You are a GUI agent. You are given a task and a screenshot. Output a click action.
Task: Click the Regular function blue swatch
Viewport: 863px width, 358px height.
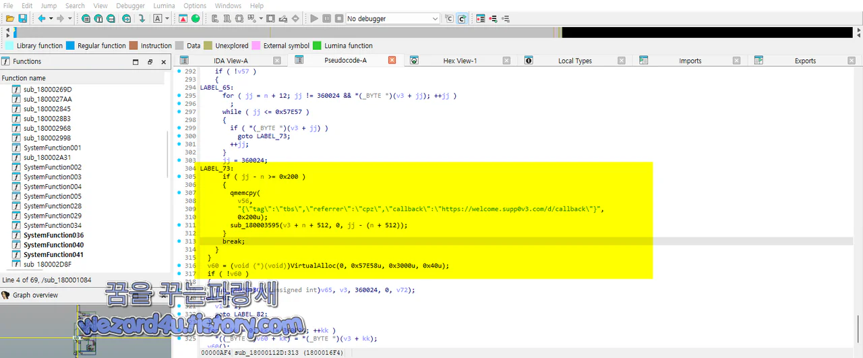[x=70, y=46]
